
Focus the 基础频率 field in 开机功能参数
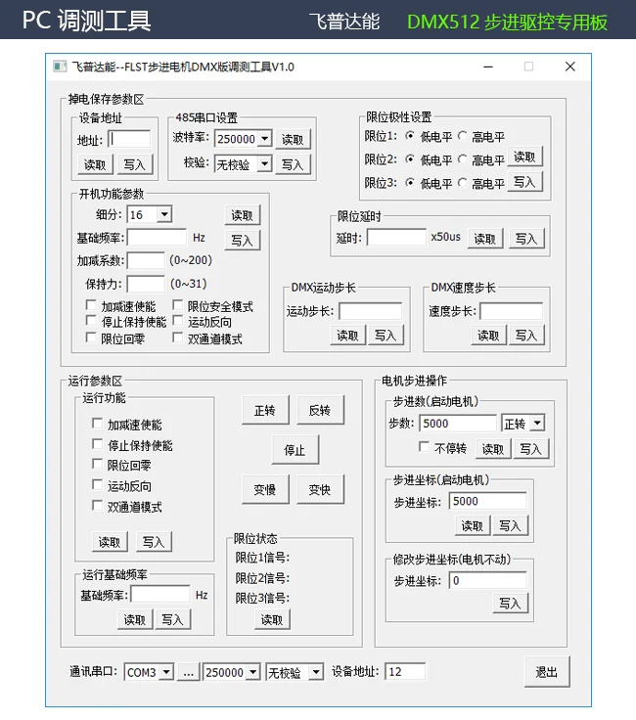[x=158, y=238]
